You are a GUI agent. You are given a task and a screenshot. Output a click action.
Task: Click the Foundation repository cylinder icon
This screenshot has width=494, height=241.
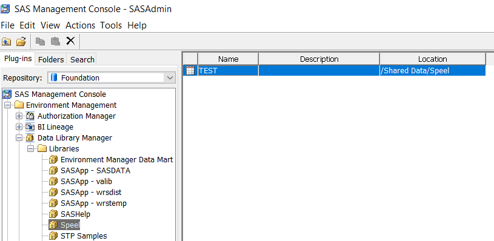pyautogui.click(x=54, y=78)
